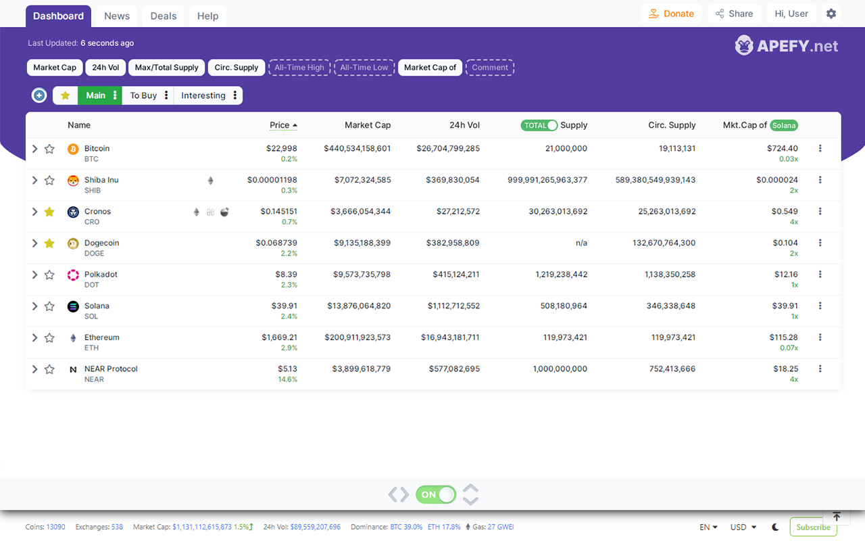The height and width of the screenshot is (541, 865).
Task: Select the Dashboard tab
Action: point(58,16)
